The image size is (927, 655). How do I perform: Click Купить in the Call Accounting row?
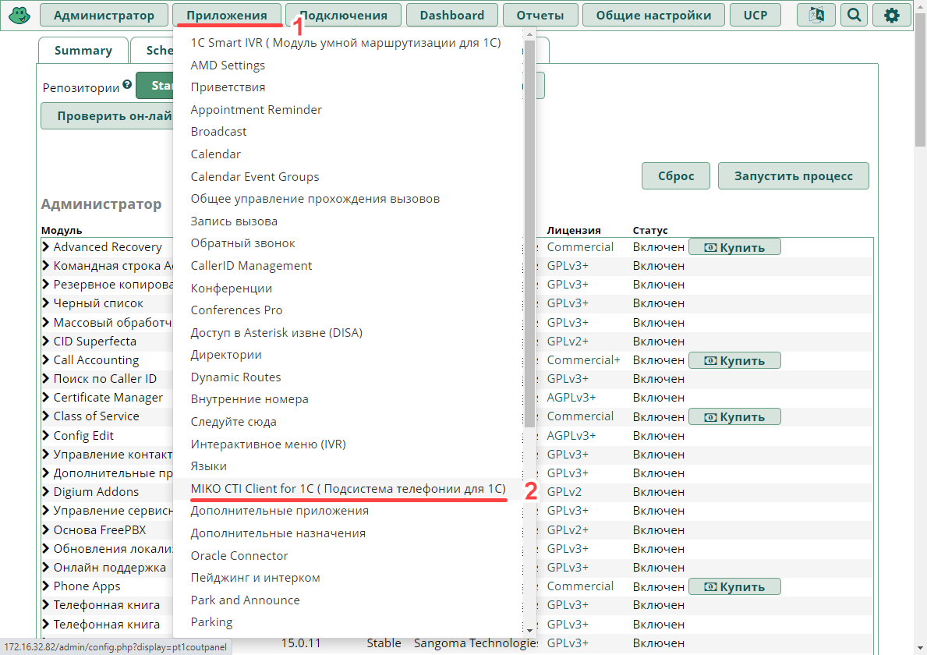(x=734, y=360)
